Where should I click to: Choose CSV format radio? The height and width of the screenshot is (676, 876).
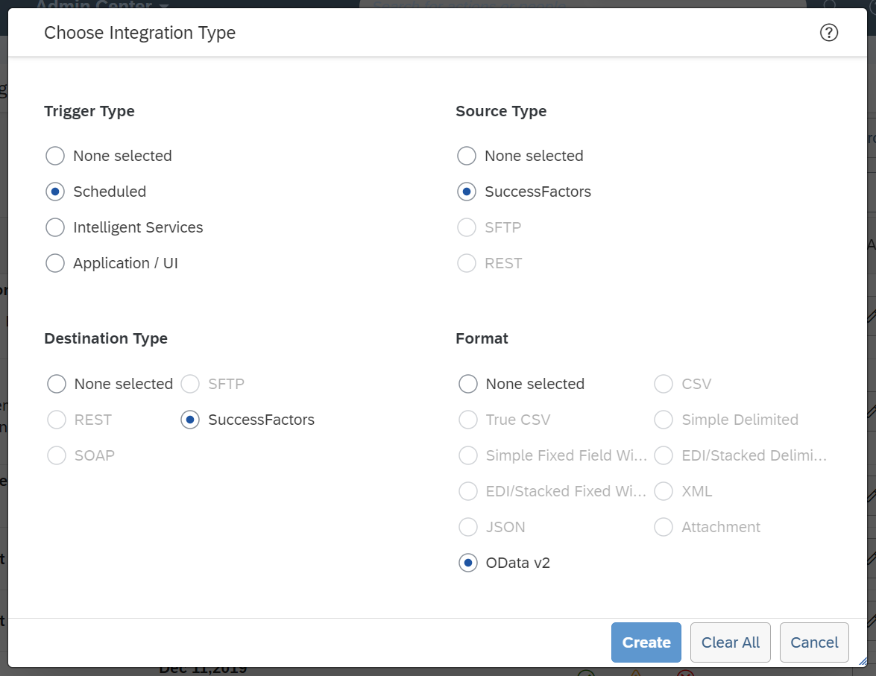click(663, 384)
